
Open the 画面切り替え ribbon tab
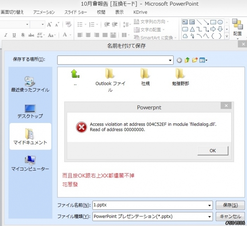click(12, 12)
